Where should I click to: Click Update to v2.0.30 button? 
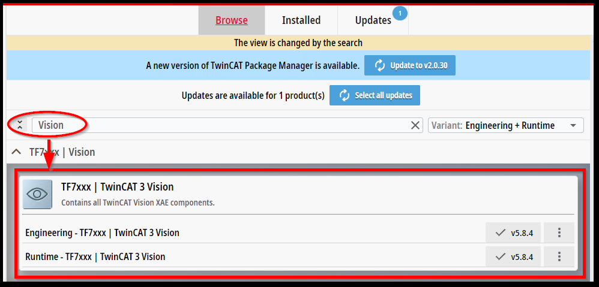click(x=410, y=65)
